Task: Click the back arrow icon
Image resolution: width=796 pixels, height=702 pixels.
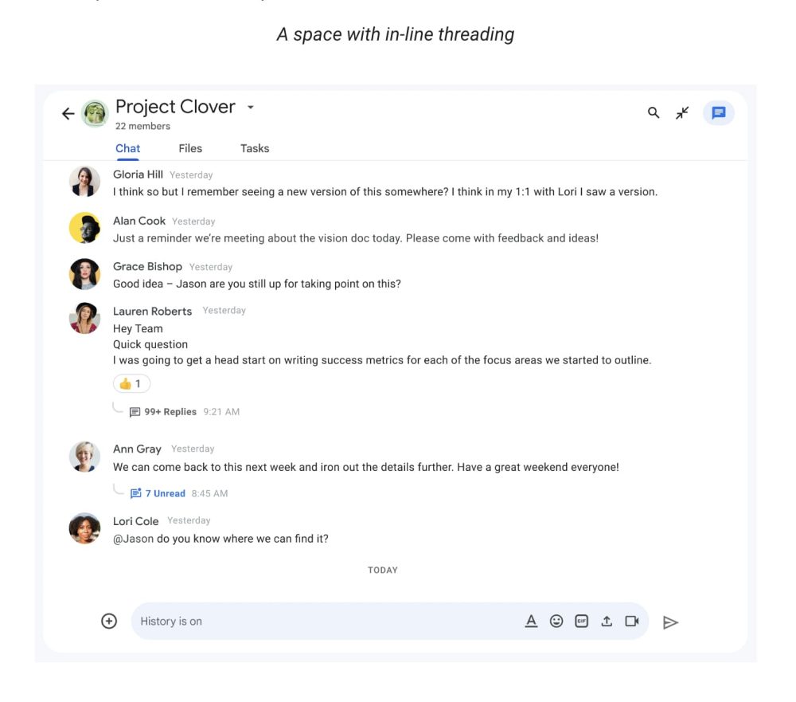Action: coord(68,114)
